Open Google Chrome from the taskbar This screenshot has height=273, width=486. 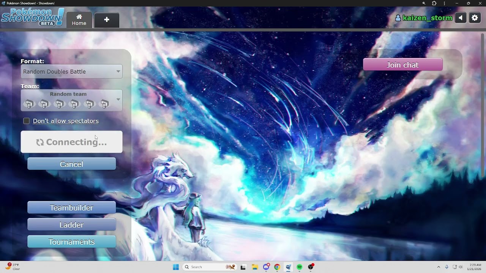click(x=277, y=267)
